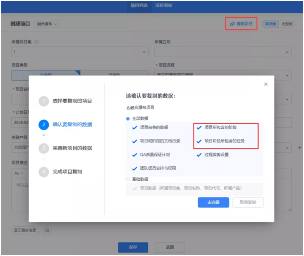Select the 全部数据 radio button
The image size is (304, 256).
tap(128, 119)
